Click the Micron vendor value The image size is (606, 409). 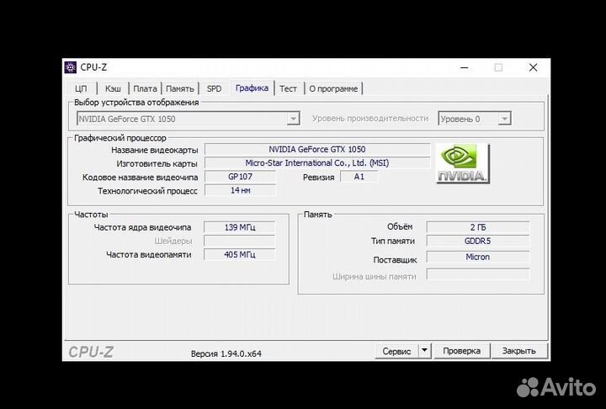tap(478, 257)
